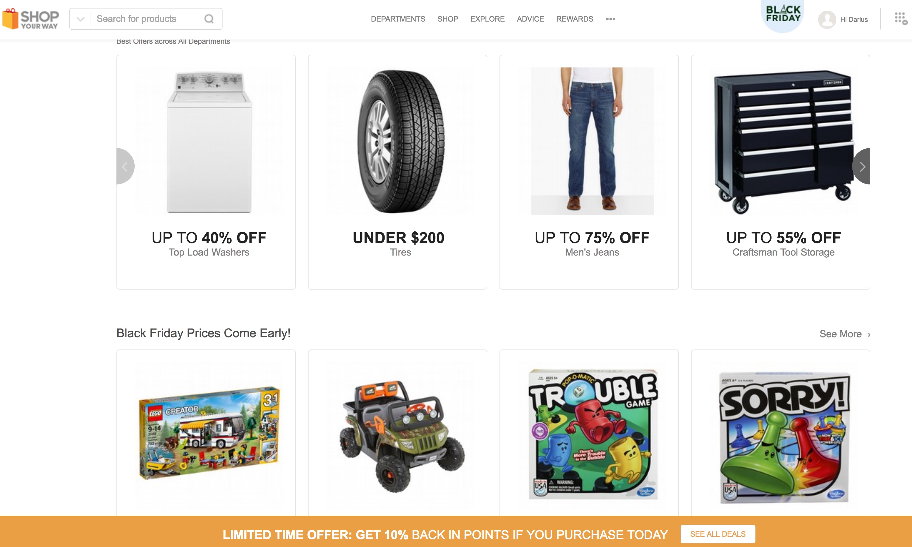Viewport: 912px width, 547px height.
Task: Open the apps grid icon
Action: point(900,19)
